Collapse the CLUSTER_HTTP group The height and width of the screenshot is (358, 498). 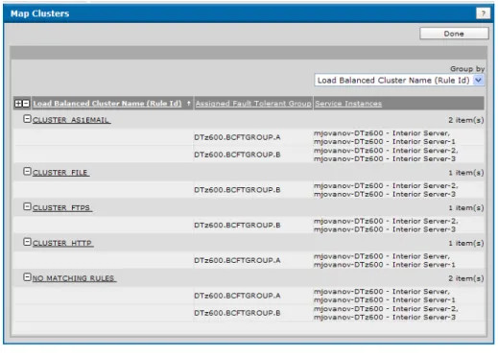point(27,242)
